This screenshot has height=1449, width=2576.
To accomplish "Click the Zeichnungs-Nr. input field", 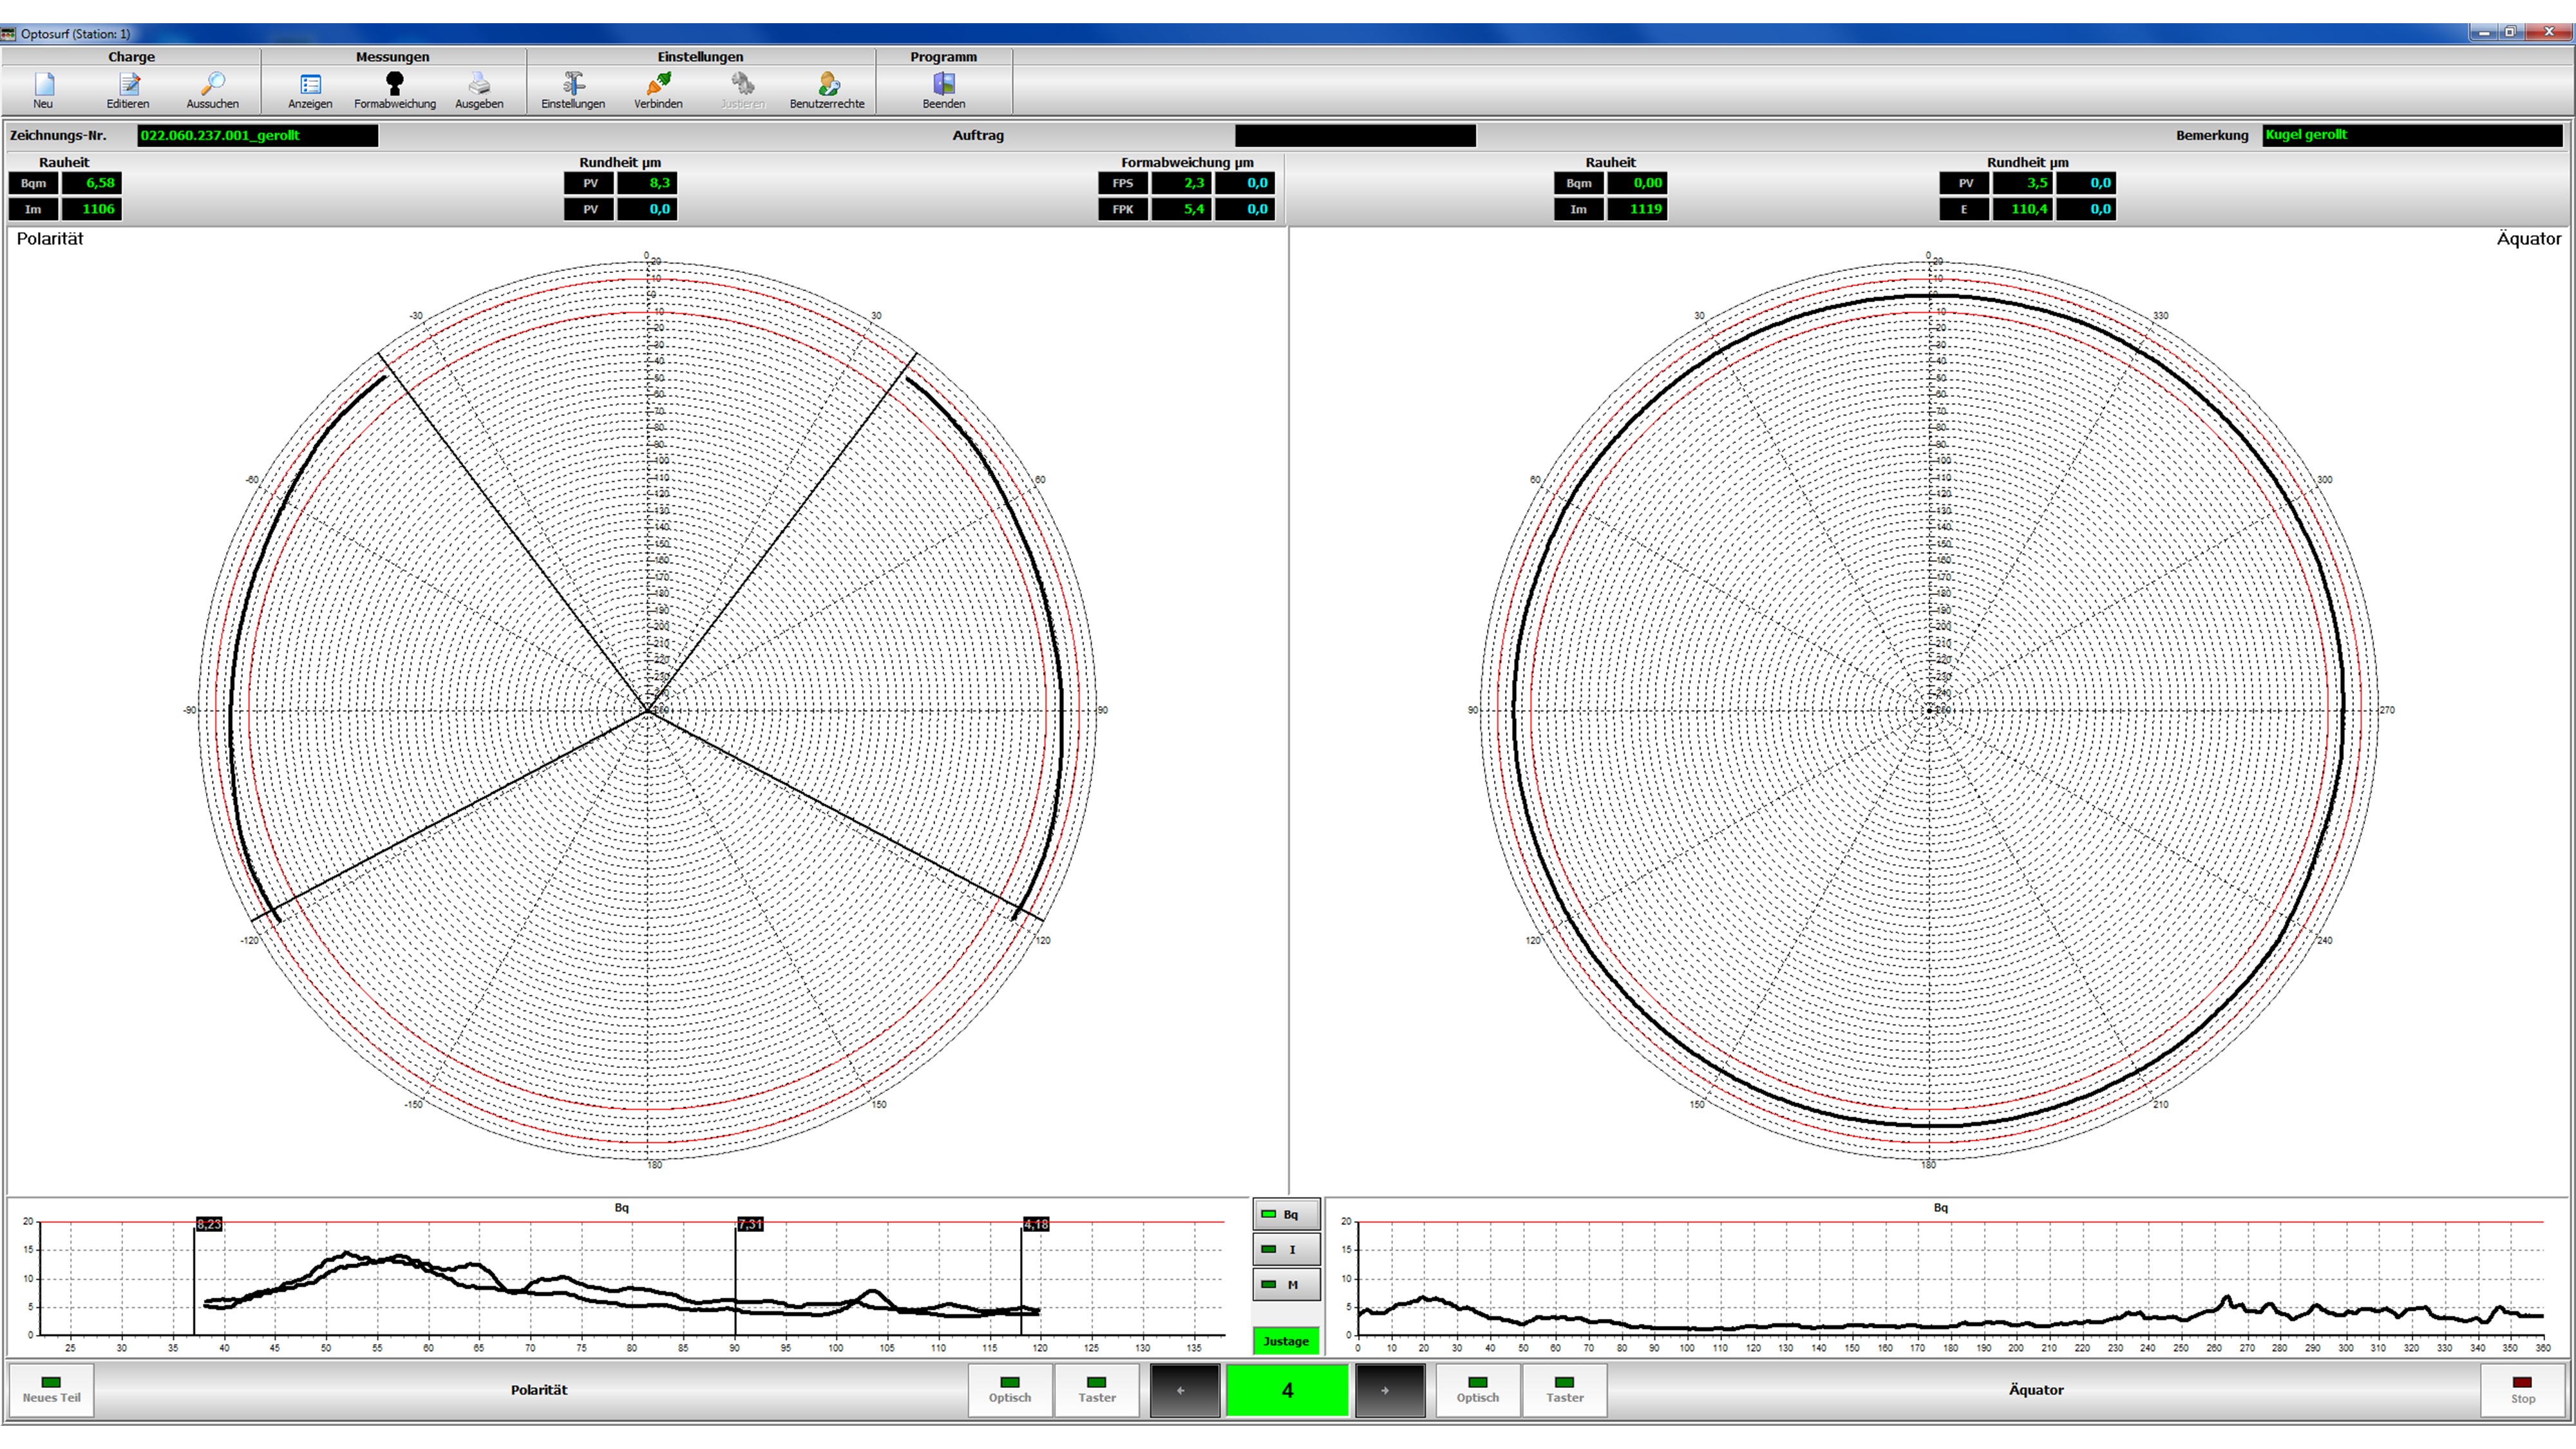I will click(258, 135).
